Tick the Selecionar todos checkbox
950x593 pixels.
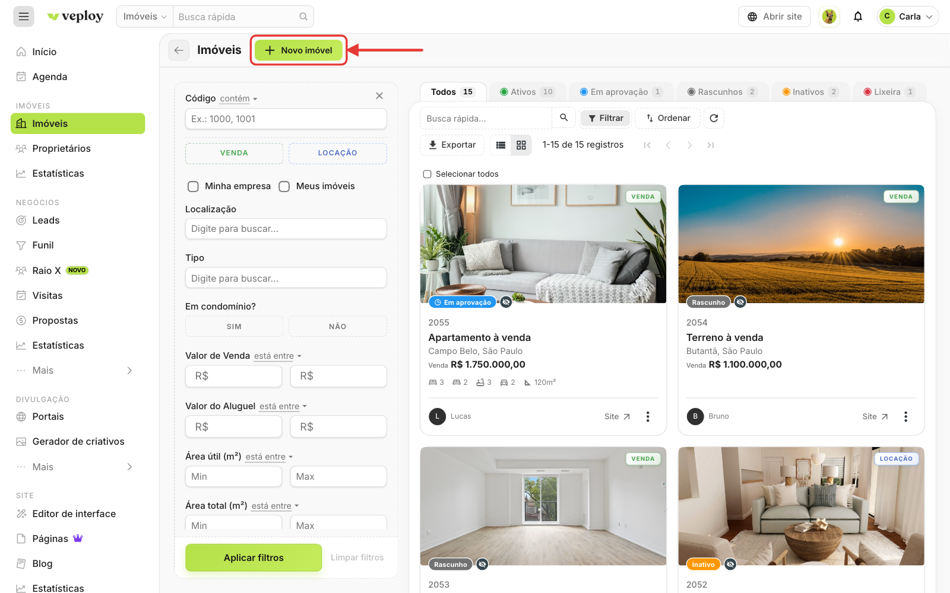(x=427, y=174)
